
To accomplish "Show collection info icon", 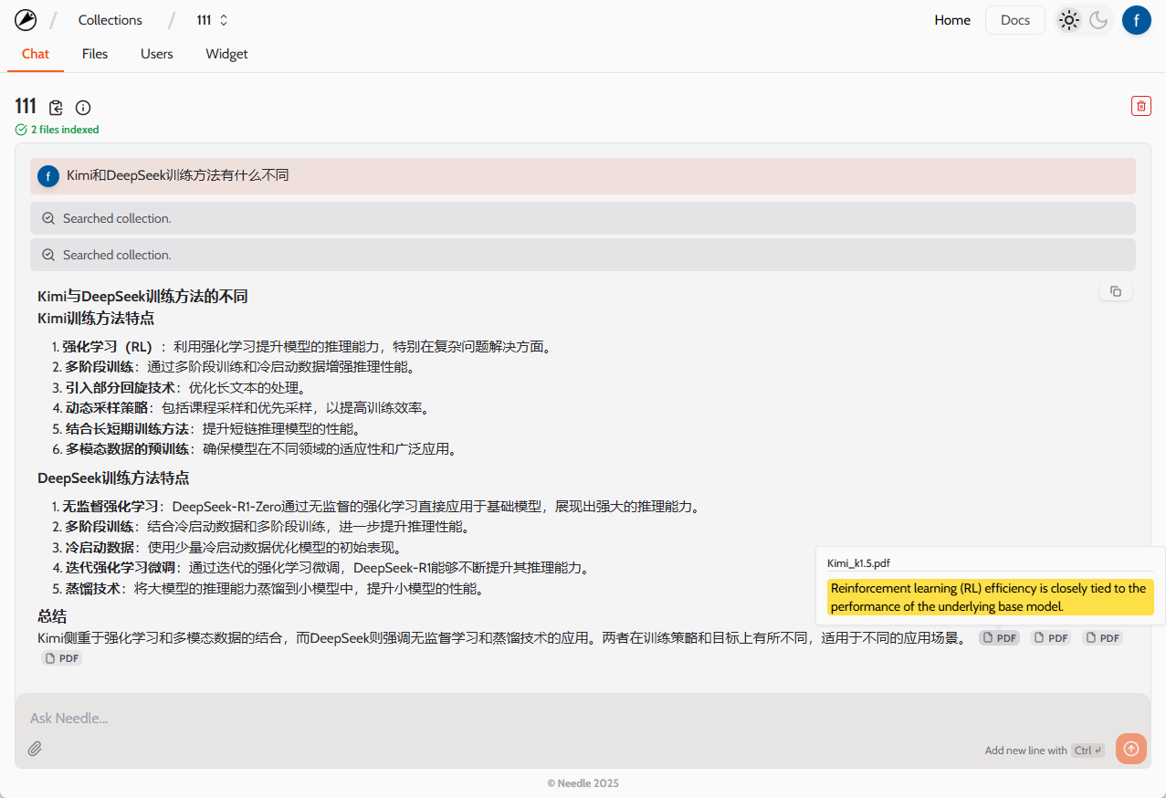I will (x=83, y=108).
